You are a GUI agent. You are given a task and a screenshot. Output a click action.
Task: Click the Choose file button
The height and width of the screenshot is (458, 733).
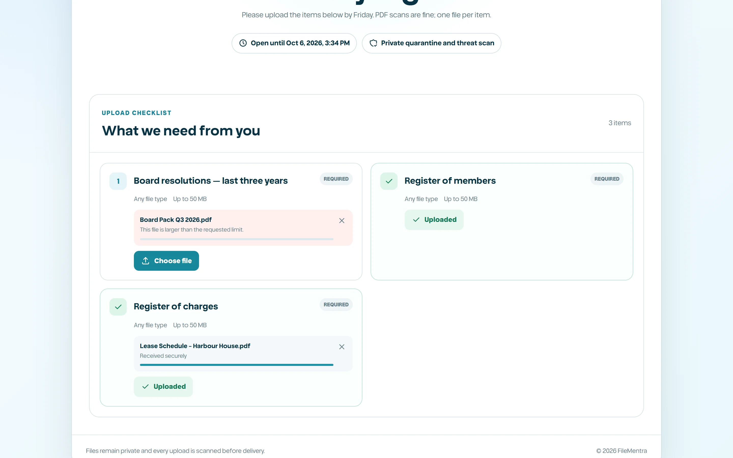[166, 261]
